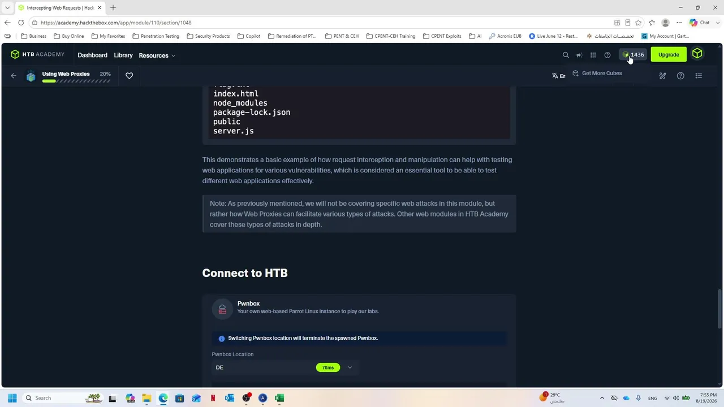
Task: Open the browser tab list dropdown
Action: [x=7, y=8]
